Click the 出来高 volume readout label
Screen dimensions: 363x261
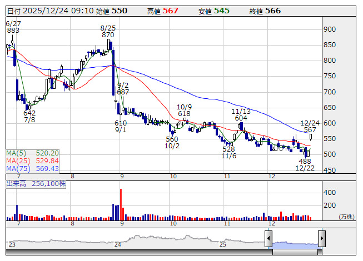[36, 182]
